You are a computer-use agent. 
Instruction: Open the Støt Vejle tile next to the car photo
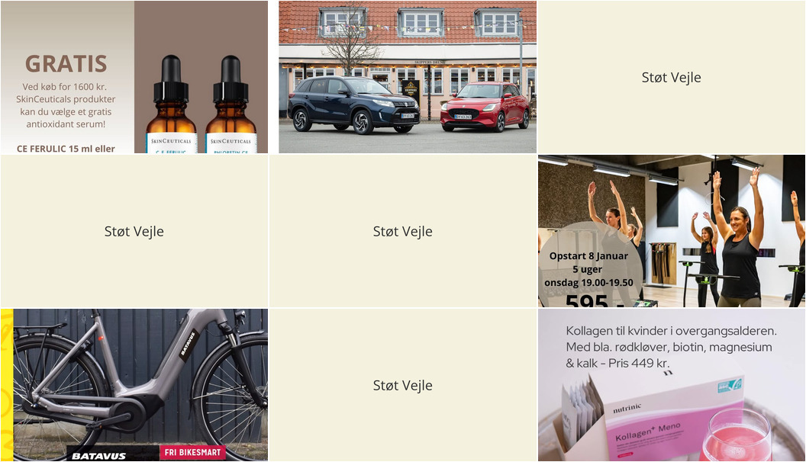pos(672,77)
